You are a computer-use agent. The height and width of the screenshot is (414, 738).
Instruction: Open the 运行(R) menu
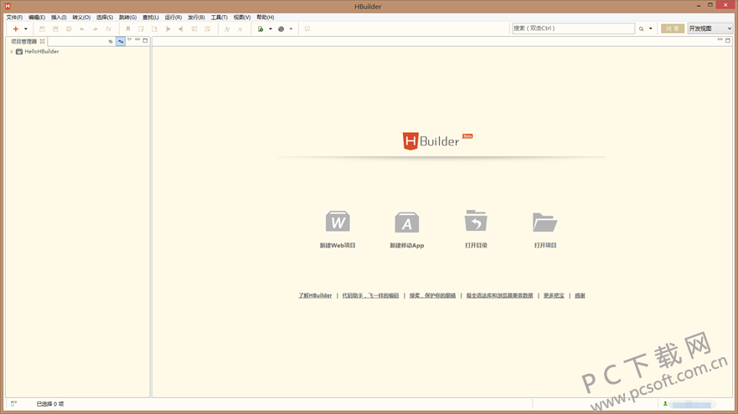(173, 18)
